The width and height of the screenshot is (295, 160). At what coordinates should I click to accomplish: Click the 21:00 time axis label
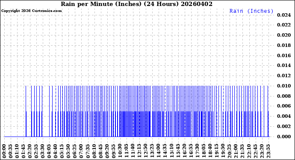pos(236,151)
